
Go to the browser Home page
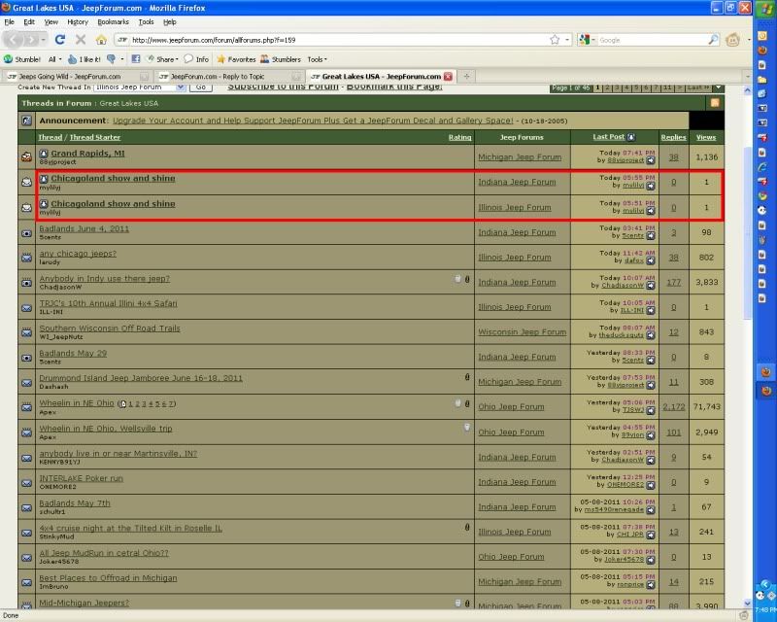(101, 40)
